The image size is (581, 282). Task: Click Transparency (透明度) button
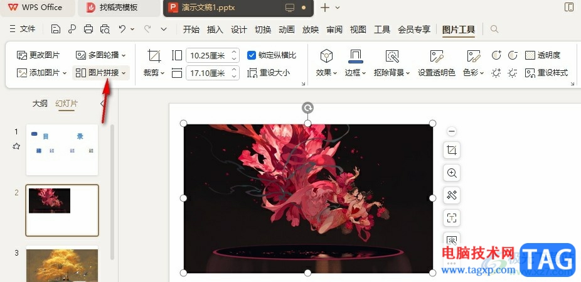coord(543,55)
